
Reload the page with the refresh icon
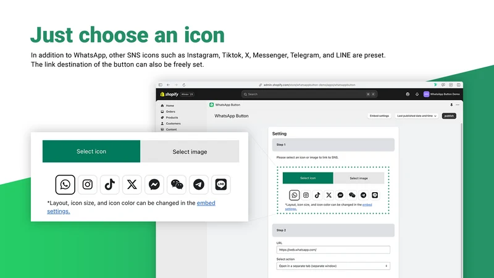(184, 85)
